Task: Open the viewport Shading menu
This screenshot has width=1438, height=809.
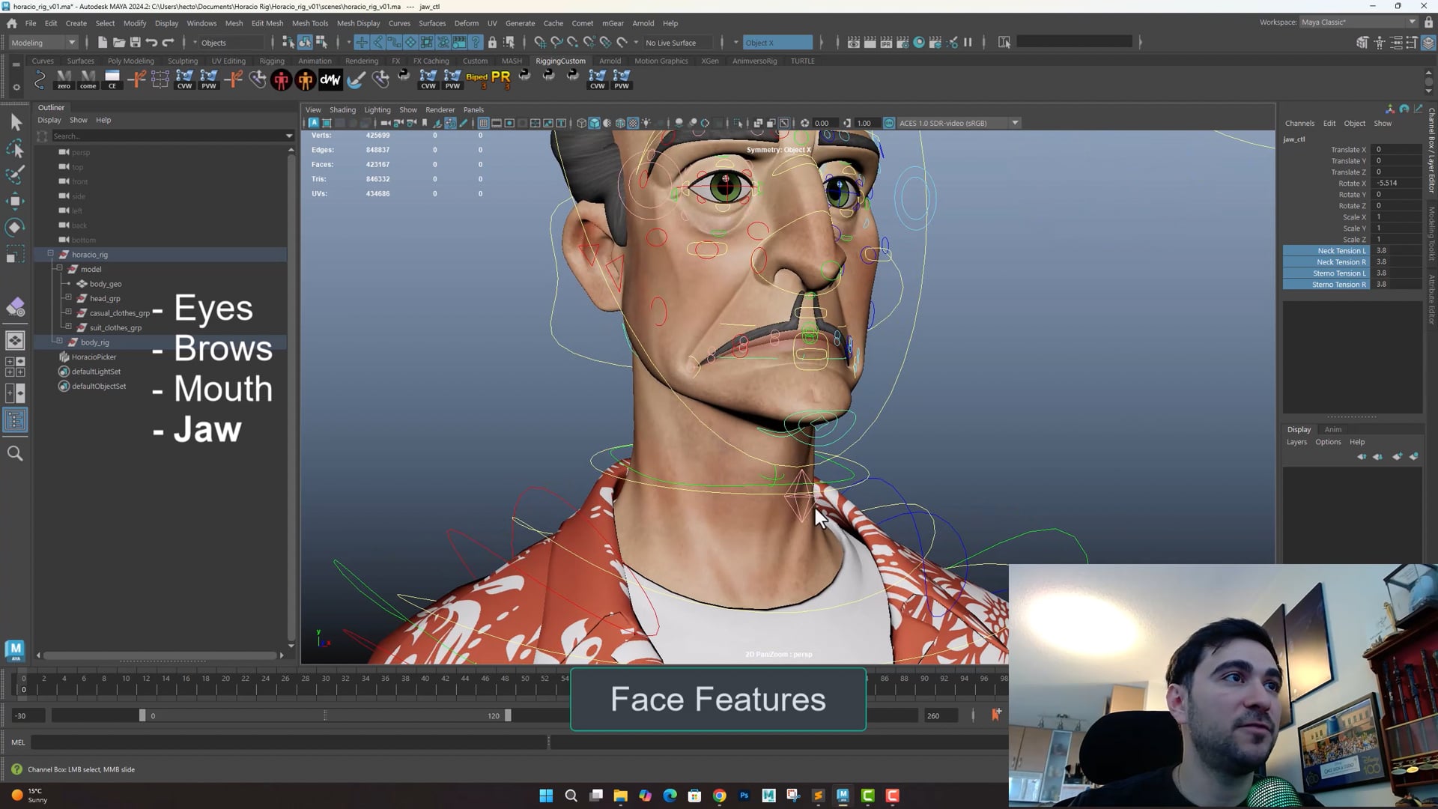Action: coord(342,109)
